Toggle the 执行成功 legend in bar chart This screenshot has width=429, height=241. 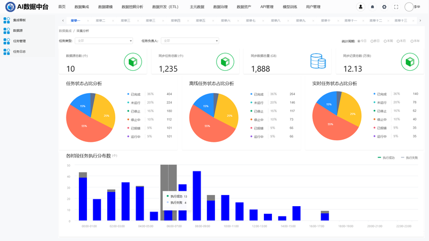pyautogui.click(x=386, y=157)
